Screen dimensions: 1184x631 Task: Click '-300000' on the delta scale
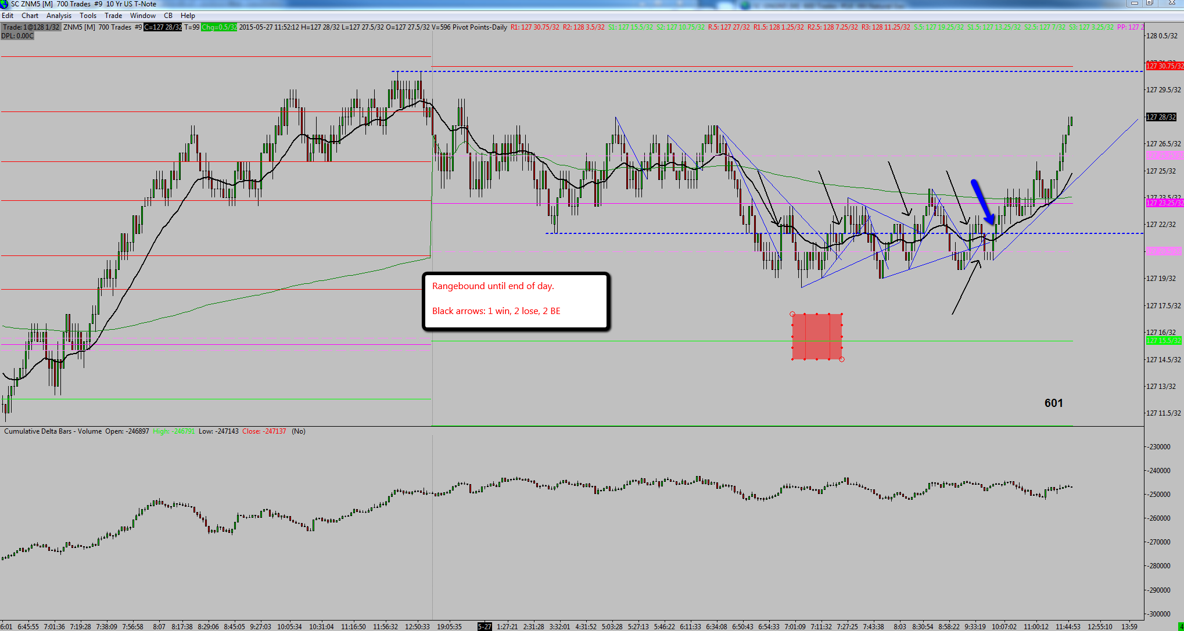pyautogui.click(x=1158, y=614)
